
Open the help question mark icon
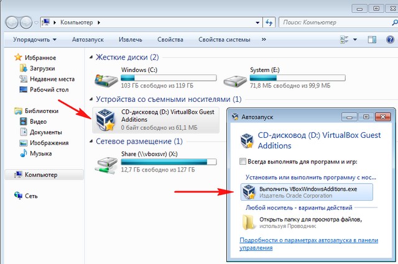point(390,40)
